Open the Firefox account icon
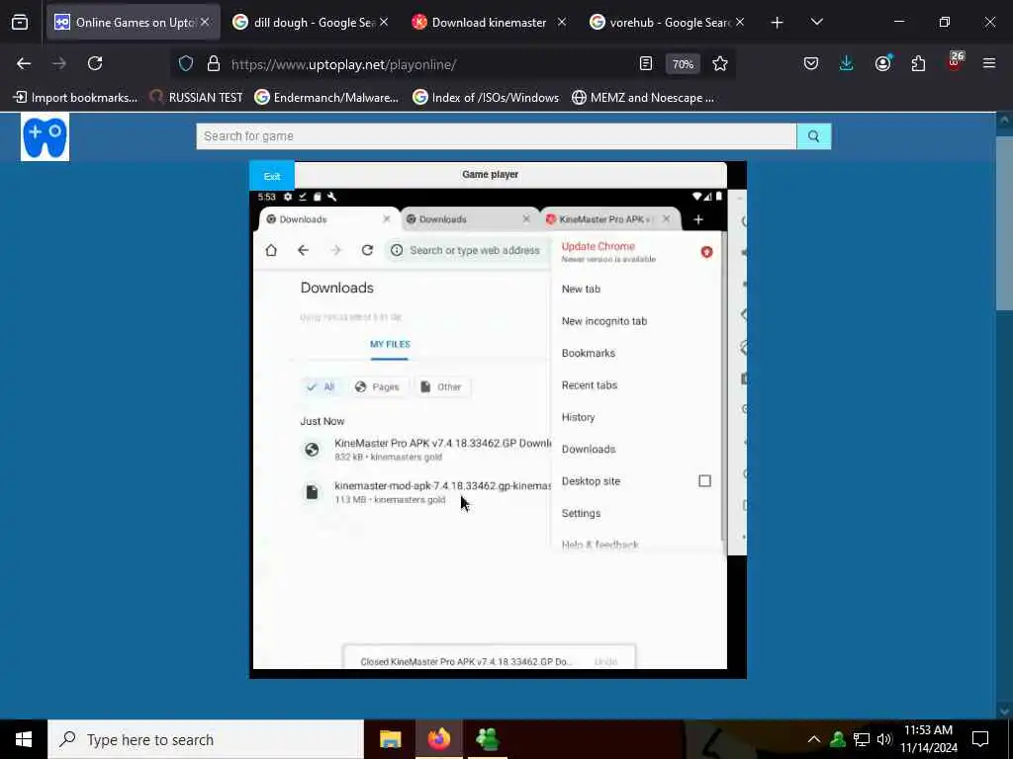The width and height of the screenshot is (1013, 759). 882,64
